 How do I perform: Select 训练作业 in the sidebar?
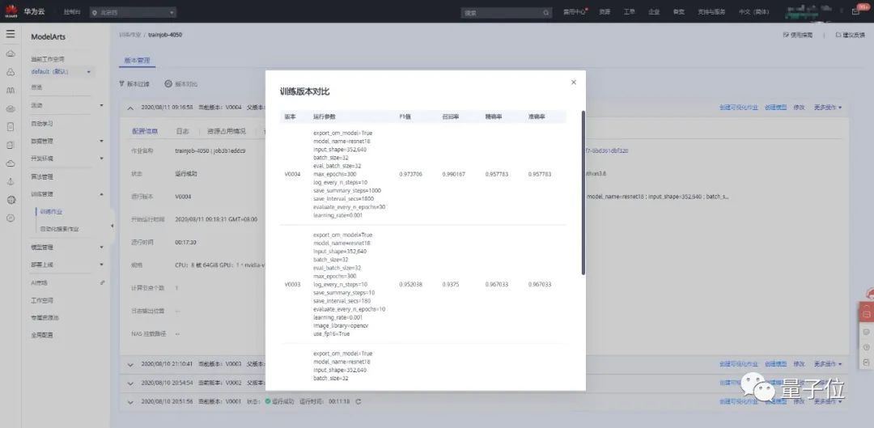tap(51, 212)
